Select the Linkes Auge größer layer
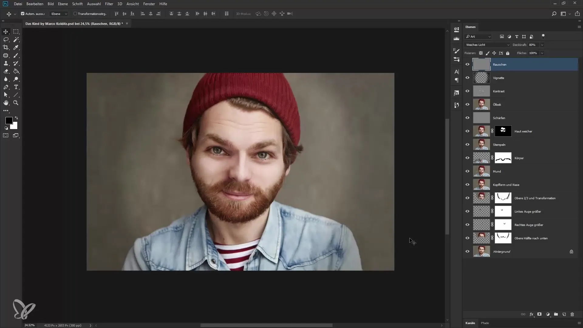583x328 pixels. pyautogui.click(x=521, y=211)
